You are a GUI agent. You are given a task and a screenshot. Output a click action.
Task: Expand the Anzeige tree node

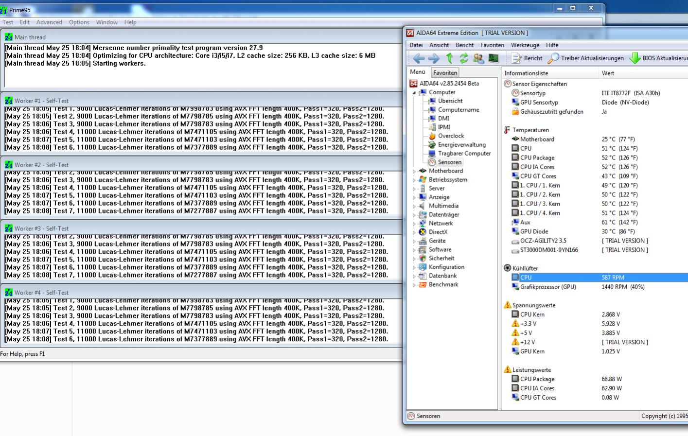click(x=415, y=197)
